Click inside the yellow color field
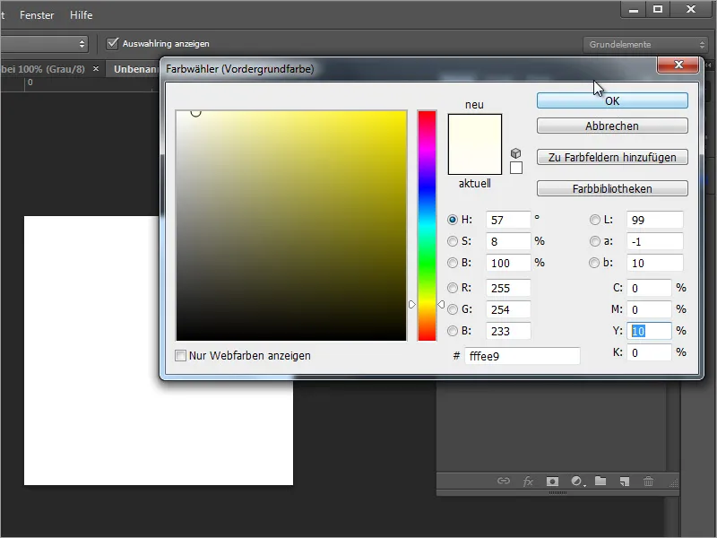 [291, 226]
